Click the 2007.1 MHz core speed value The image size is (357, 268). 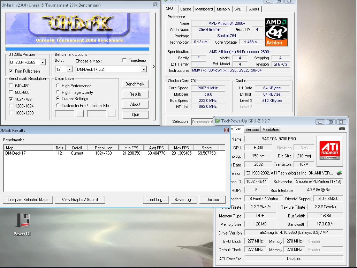208,88
